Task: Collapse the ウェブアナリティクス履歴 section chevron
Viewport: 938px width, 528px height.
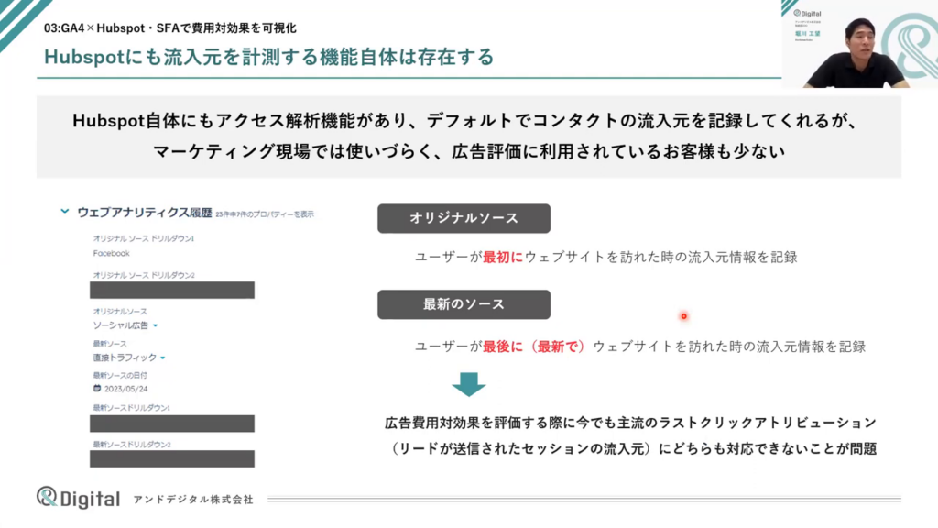Action: click(64, 212)
